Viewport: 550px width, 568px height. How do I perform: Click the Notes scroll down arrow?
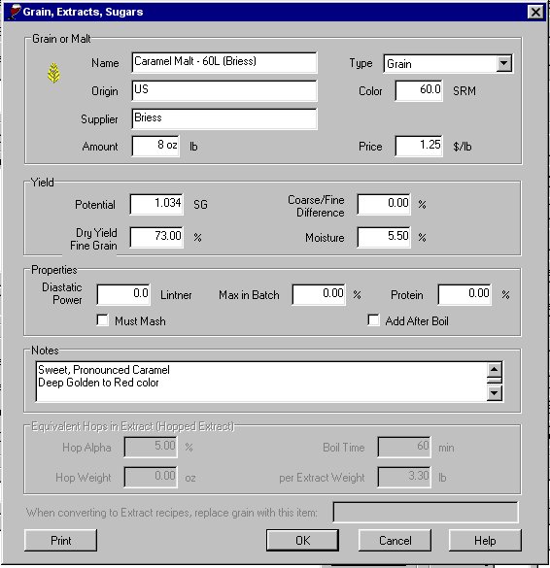[495, 393]
